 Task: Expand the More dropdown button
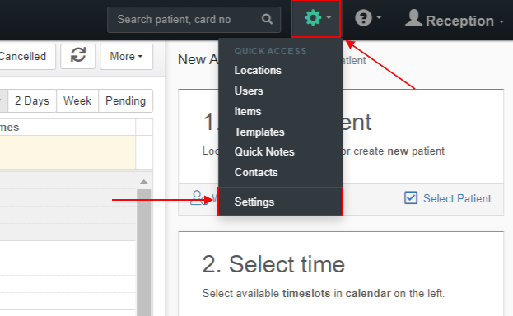click(126, 56)
